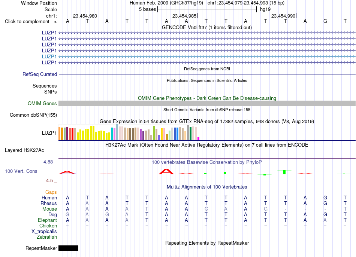The image size is (356, 257).
Task: Click the 'Common dbSNP(155)' track label
Action: 33,115
